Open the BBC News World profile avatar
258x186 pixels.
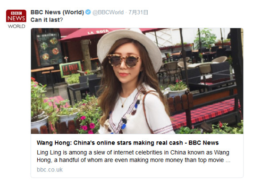pyautogui.click(x=16, y=19)
